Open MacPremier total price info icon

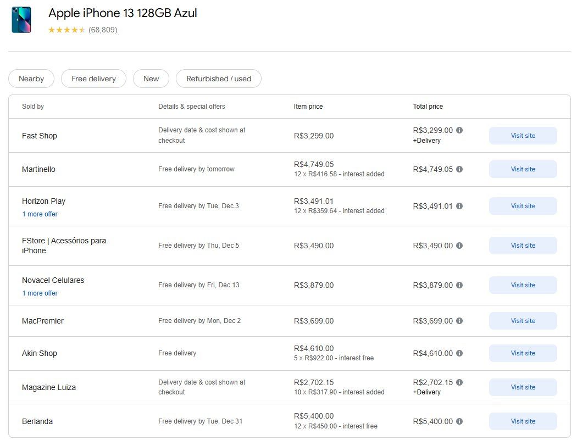(459, 321)
